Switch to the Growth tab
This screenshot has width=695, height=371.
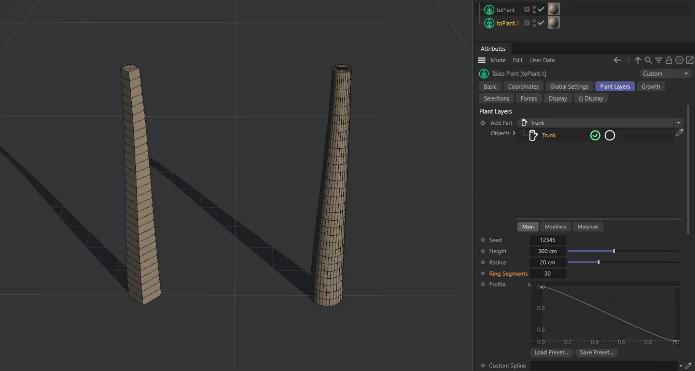click(651, 87)
